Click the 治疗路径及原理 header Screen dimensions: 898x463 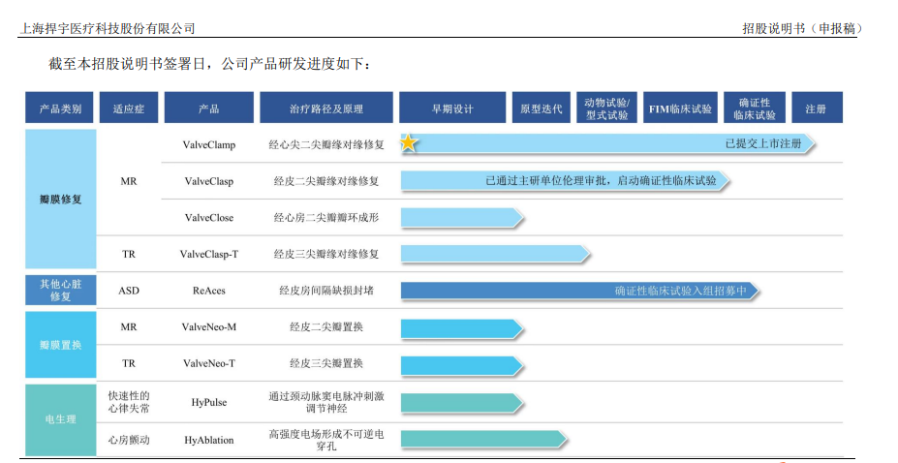coord(325,108)
